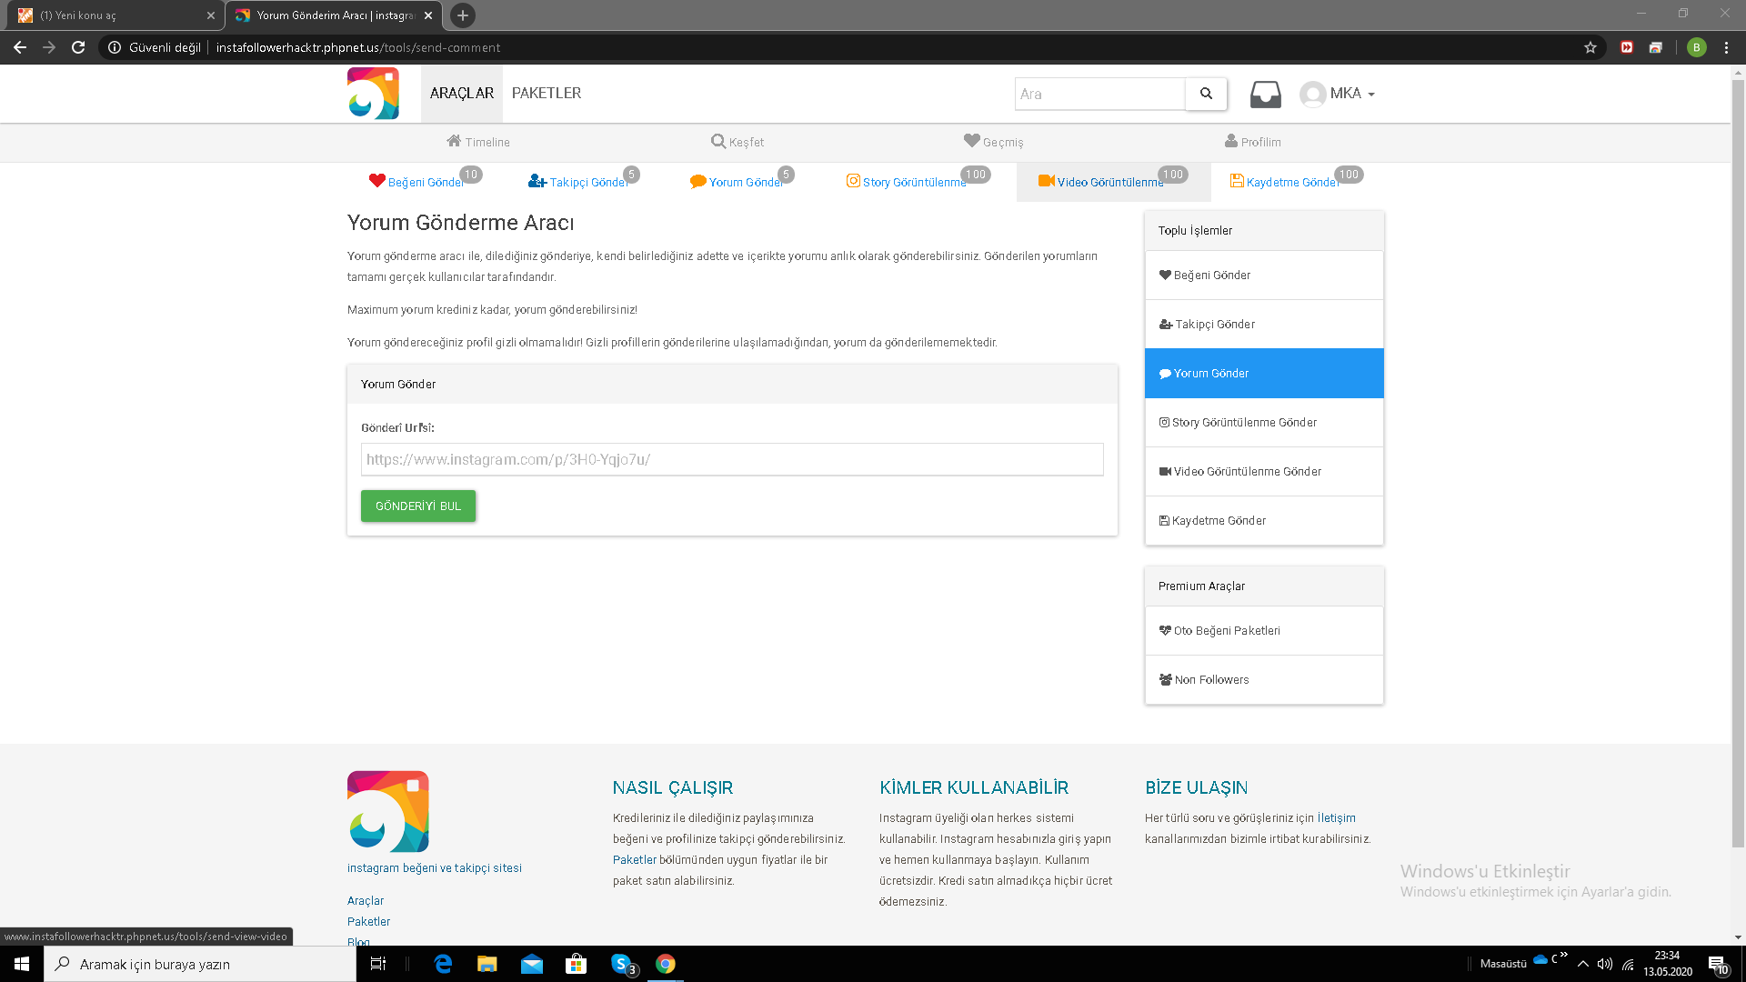The height and width of the screenshot is (982, 1746).
Task: Open the Chrome profile avatar B
Action: tap(1696, 47)
